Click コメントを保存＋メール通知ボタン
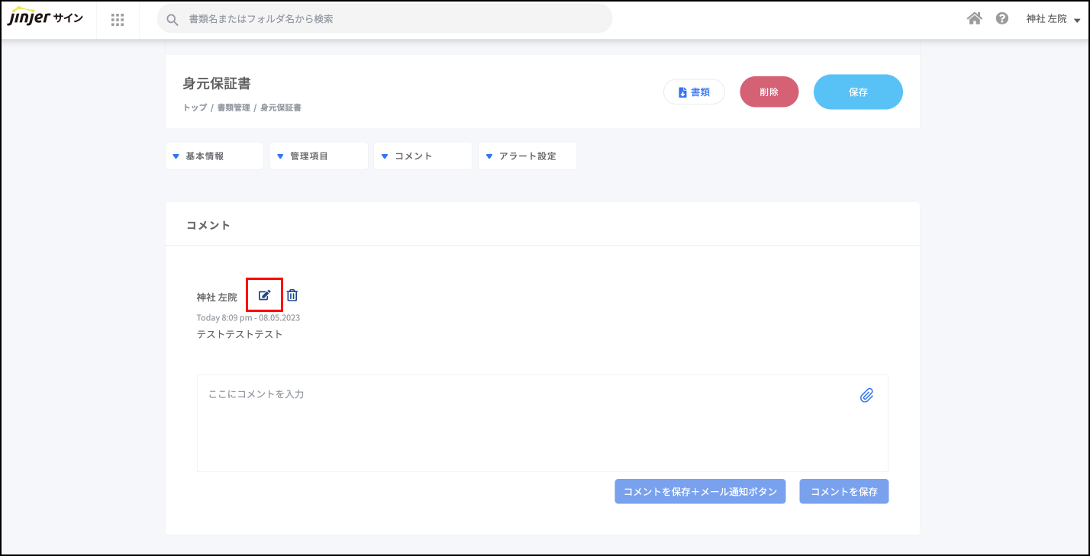The image size is (1090, 556). coord(700,492)
